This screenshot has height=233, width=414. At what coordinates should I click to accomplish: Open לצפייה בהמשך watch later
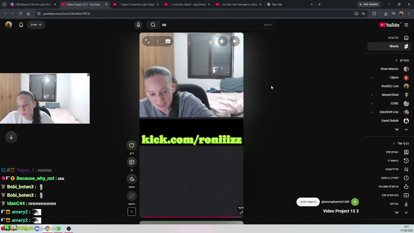(x=389, y=178)
